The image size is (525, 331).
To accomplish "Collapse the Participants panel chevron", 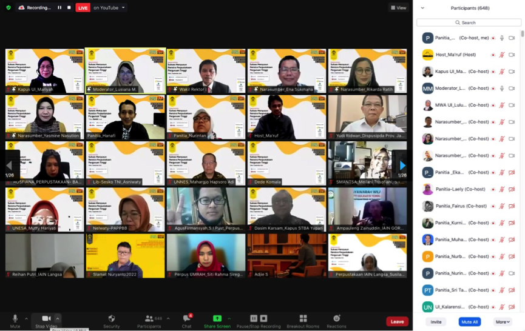I will (422, 8).
